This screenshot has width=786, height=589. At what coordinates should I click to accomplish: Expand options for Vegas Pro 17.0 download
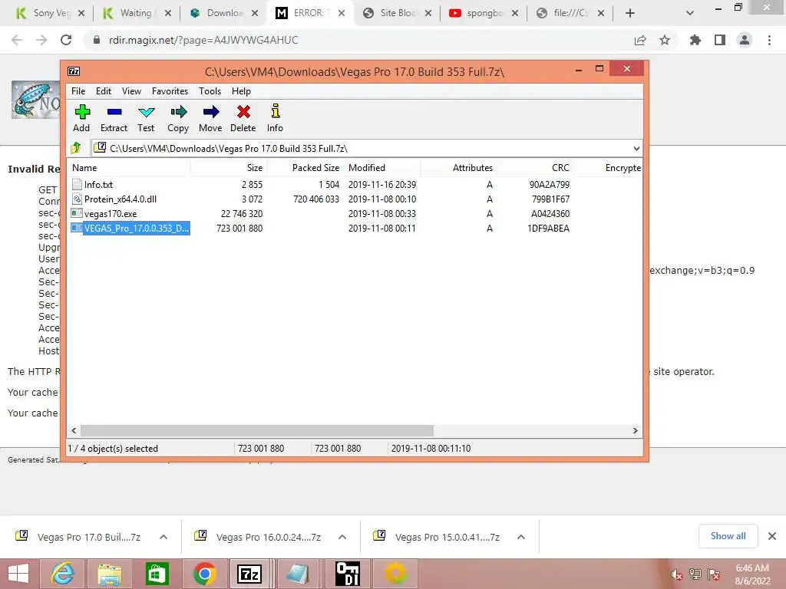[163, 537]
